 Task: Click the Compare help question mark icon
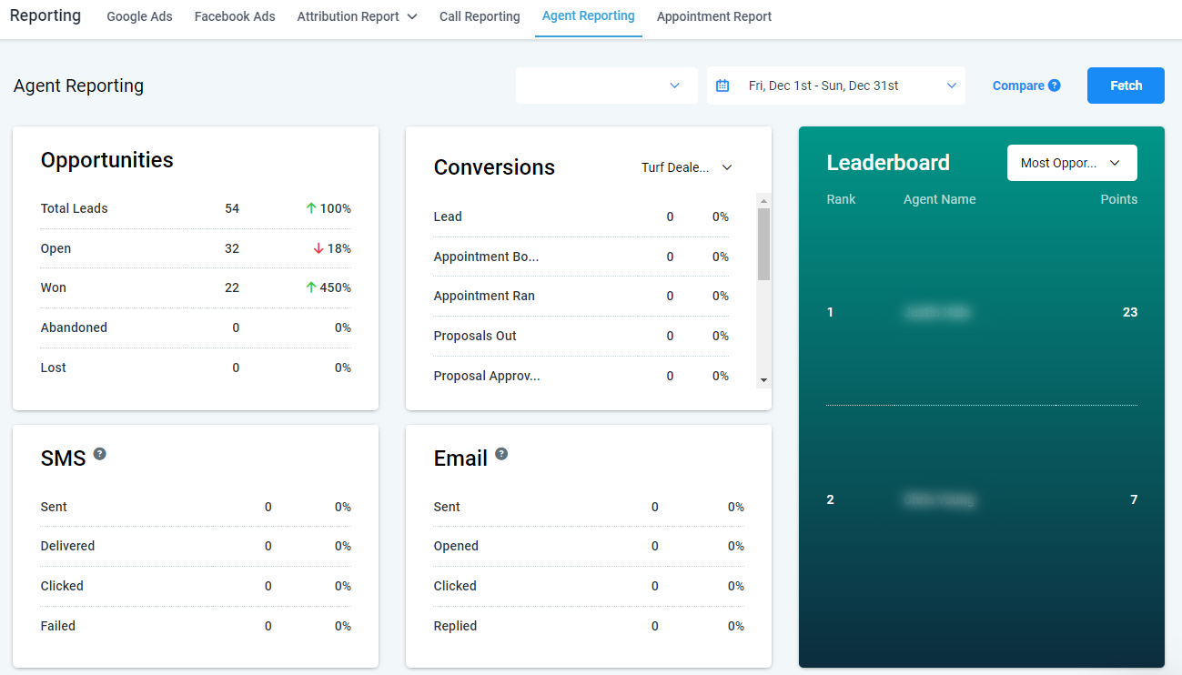coord(1054,86)
